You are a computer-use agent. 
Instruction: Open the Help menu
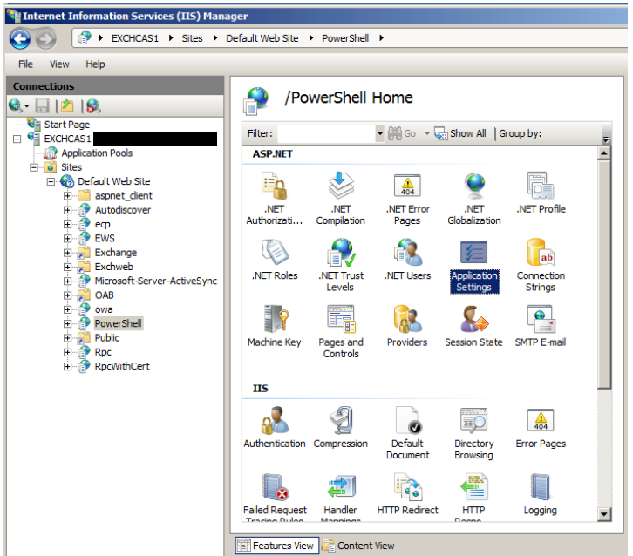(x=95, y=64)
